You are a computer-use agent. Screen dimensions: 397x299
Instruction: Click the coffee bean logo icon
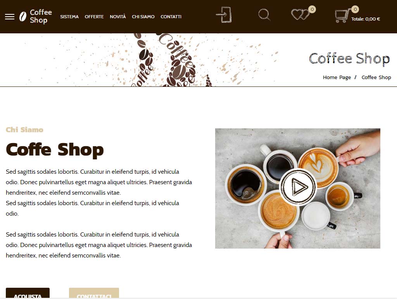[23, 16]
